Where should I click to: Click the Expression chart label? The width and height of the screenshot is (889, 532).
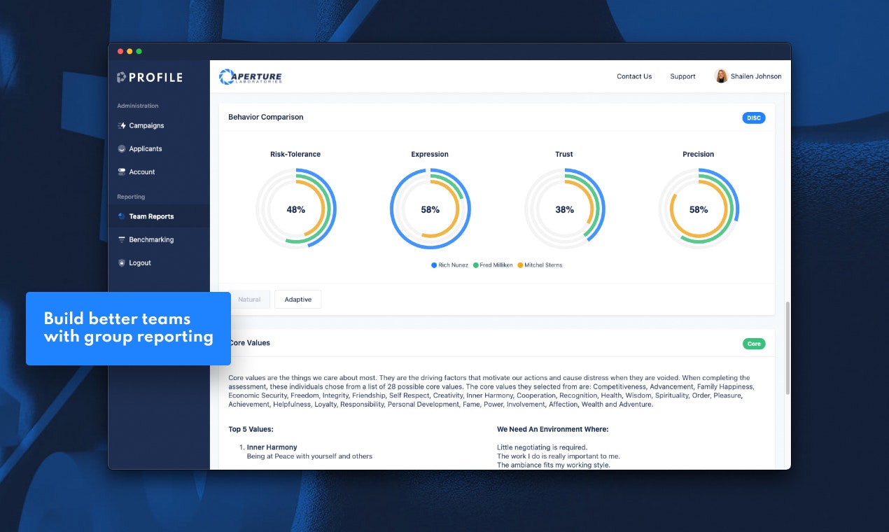[430, 154]
